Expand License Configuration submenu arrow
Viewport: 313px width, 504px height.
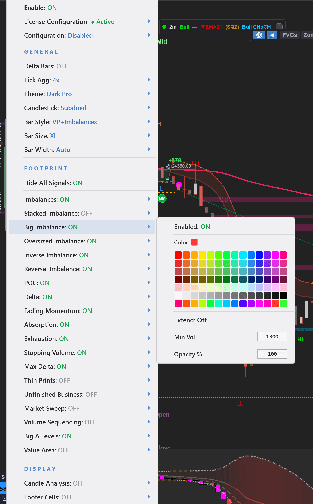coord(149,21)
